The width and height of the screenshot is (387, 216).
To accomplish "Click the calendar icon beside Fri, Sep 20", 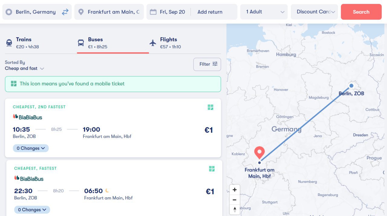I will coord(153,12).
